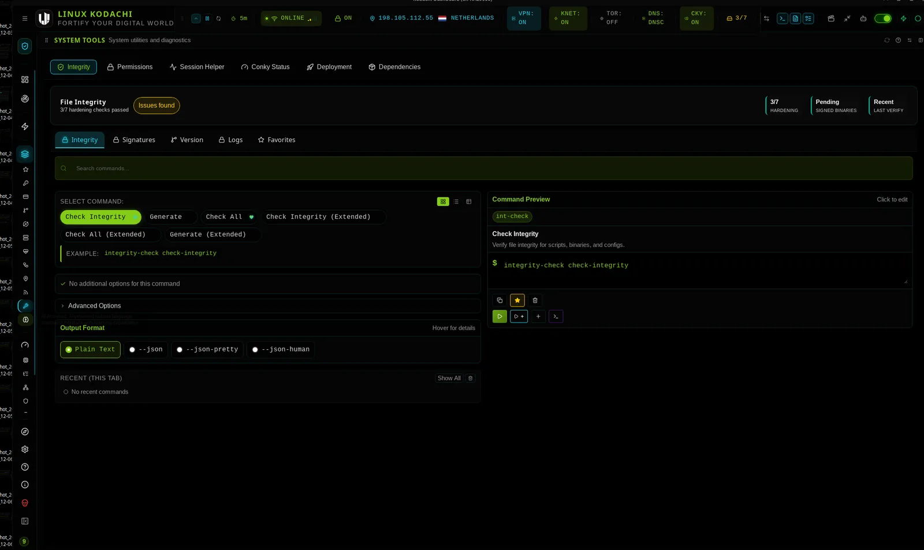Select the Check All command
This screenshot has width=924, height=550.
[229, 217]
